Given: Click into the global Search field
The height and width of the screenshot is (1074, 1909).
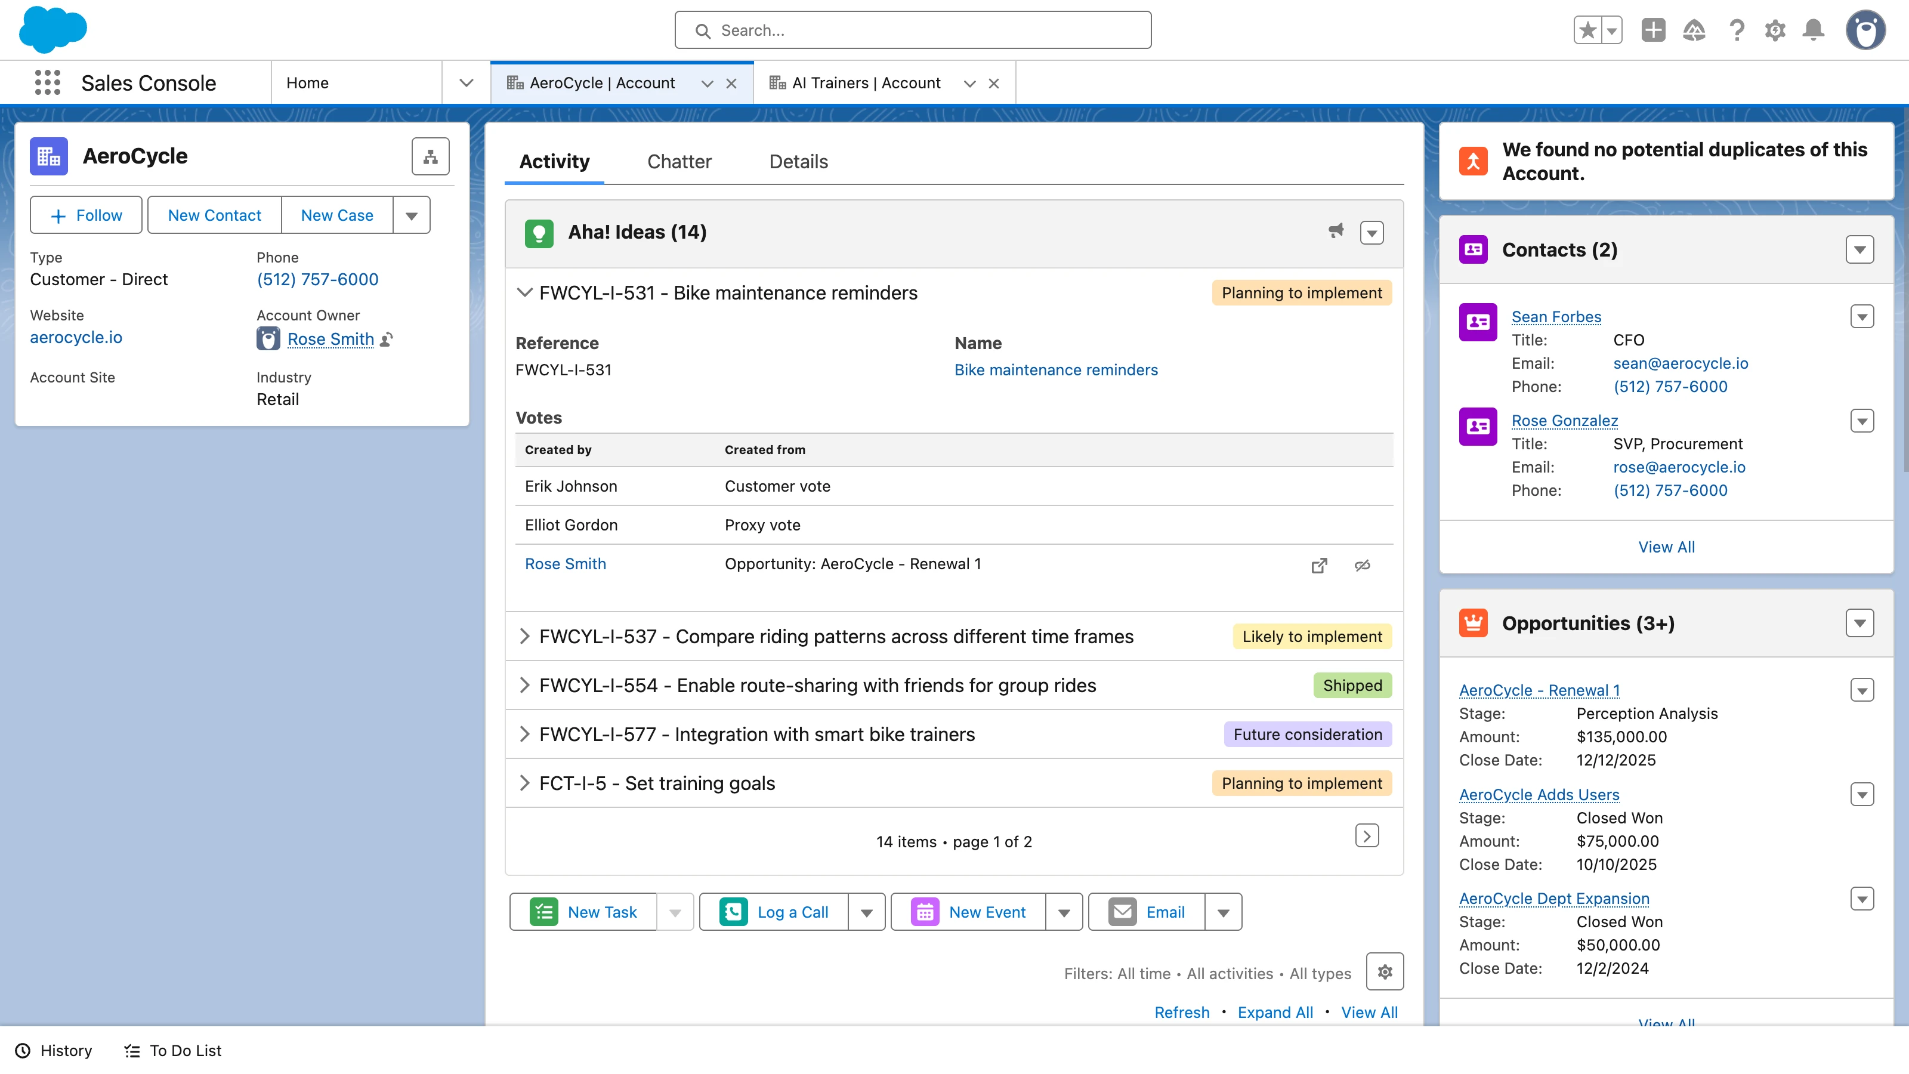Looking at the screenshot, I should (912, 30).
